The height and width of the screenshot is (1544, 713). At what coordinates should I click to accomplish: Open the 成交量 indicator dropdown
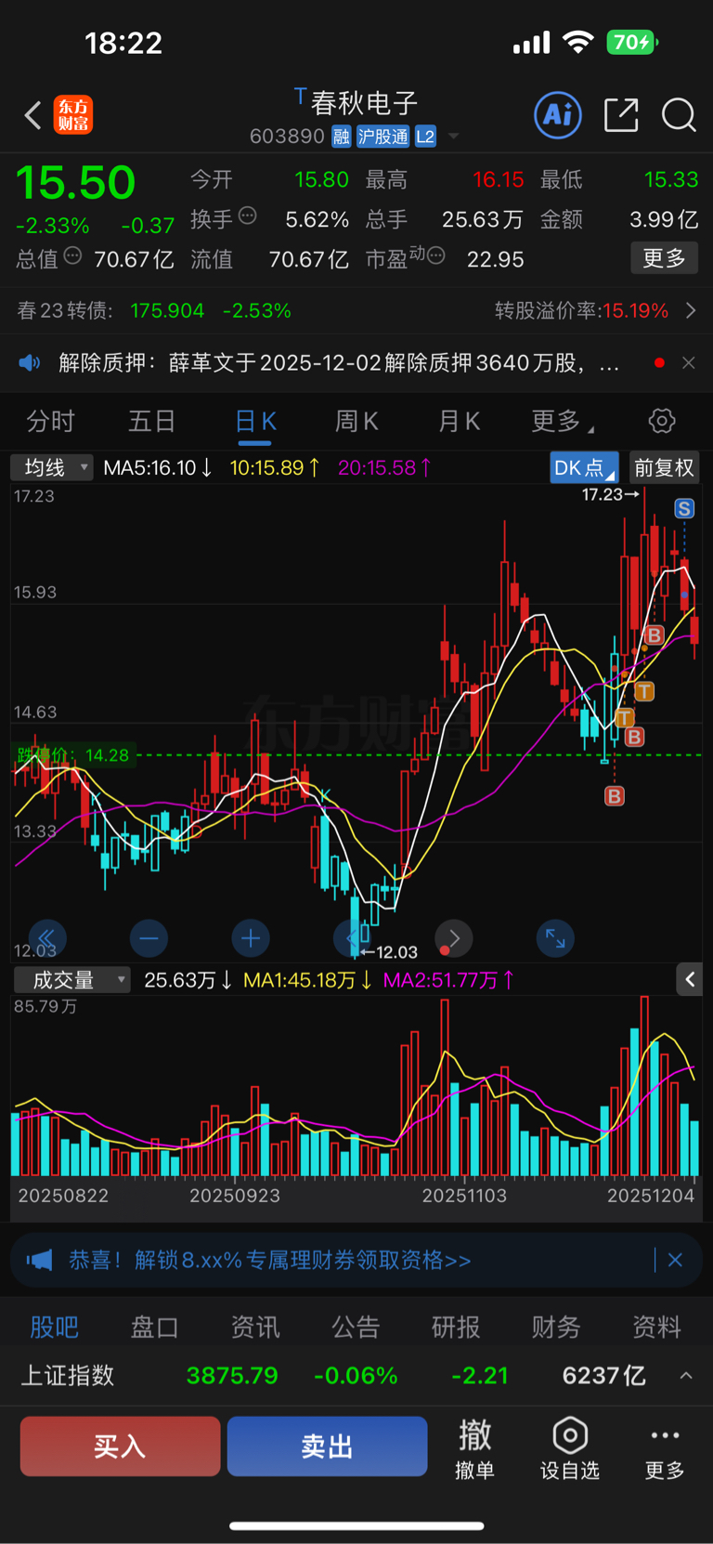[71, 979]
